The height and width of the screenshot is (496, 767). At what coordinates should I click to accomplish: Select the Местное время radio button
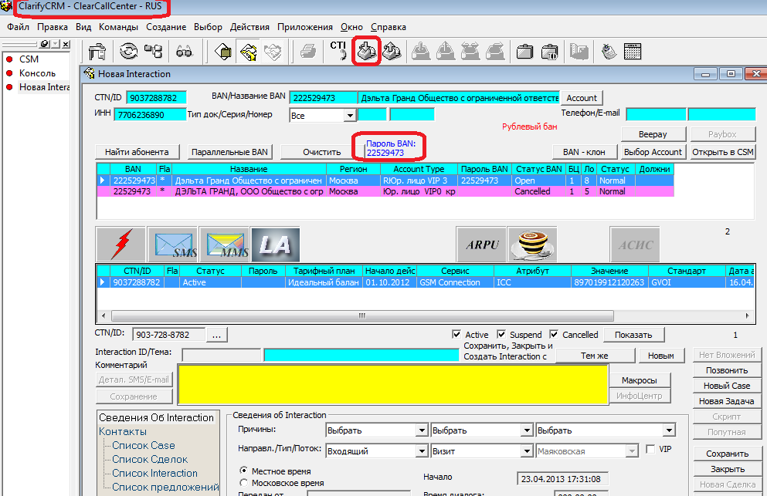(x=243, y=471)
